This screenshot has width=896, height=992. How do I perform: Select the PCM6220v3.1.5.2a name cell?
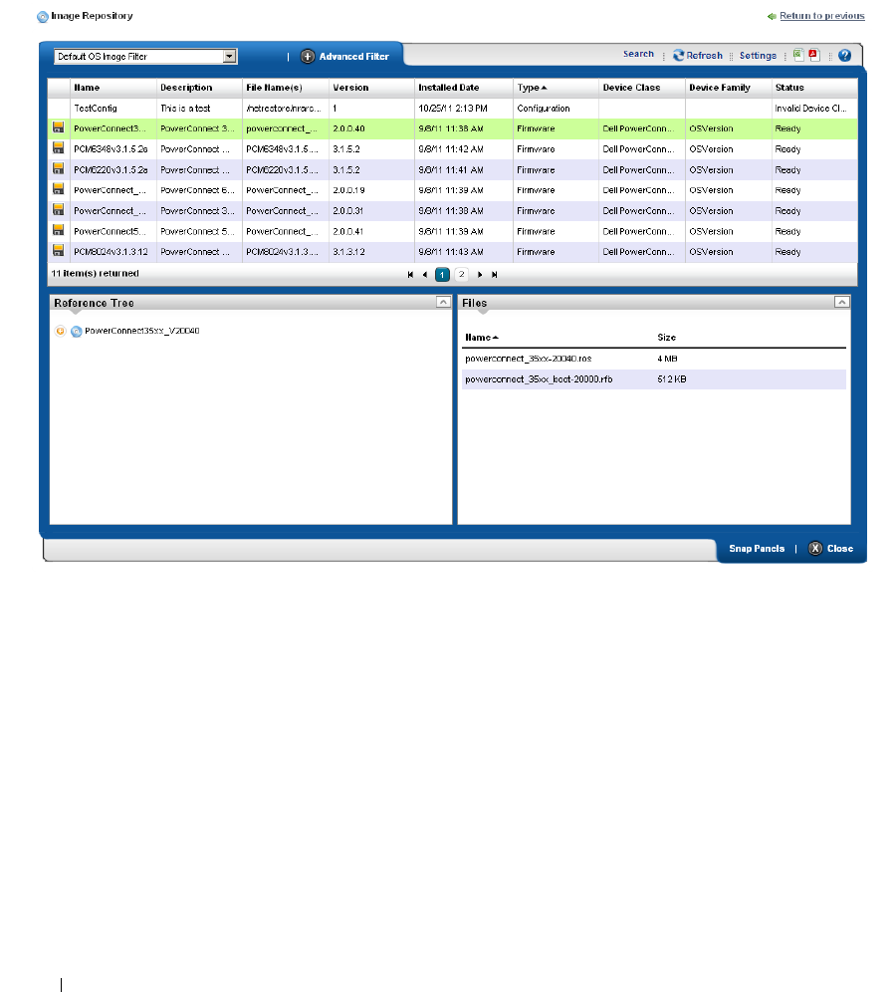(111, 170)
